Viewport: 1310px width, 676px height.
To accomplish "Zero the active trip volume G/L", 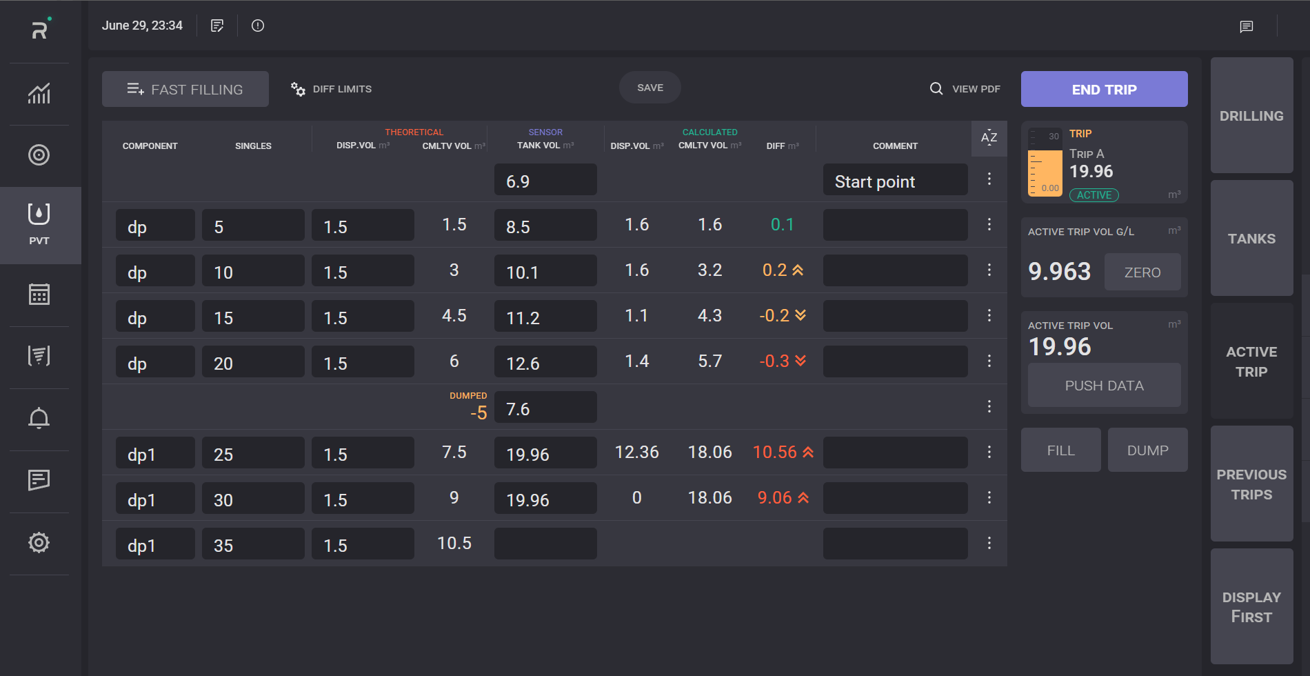I will [x=1142, y=272].
